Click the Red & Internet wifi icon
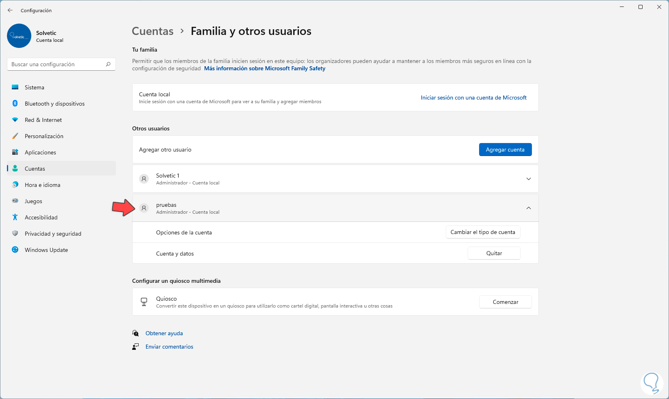Image resolution: width=669 pixels, height=399 pixels. coord(15,120)
